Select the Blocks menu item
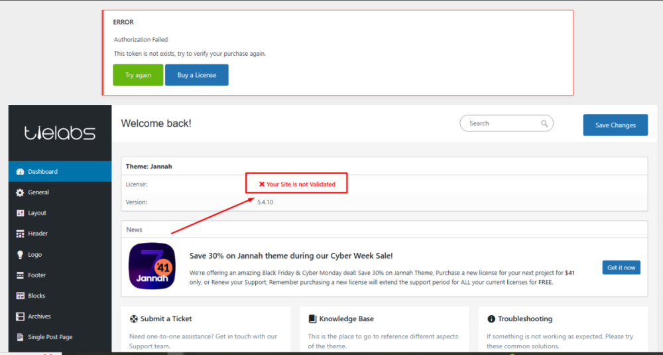This screenshot has width=663, height=355. 60,296
